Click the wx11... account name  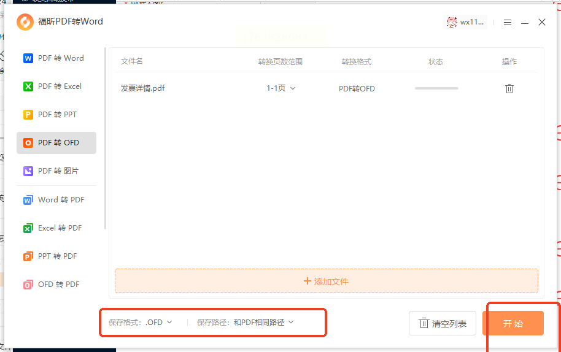(471, 22)
